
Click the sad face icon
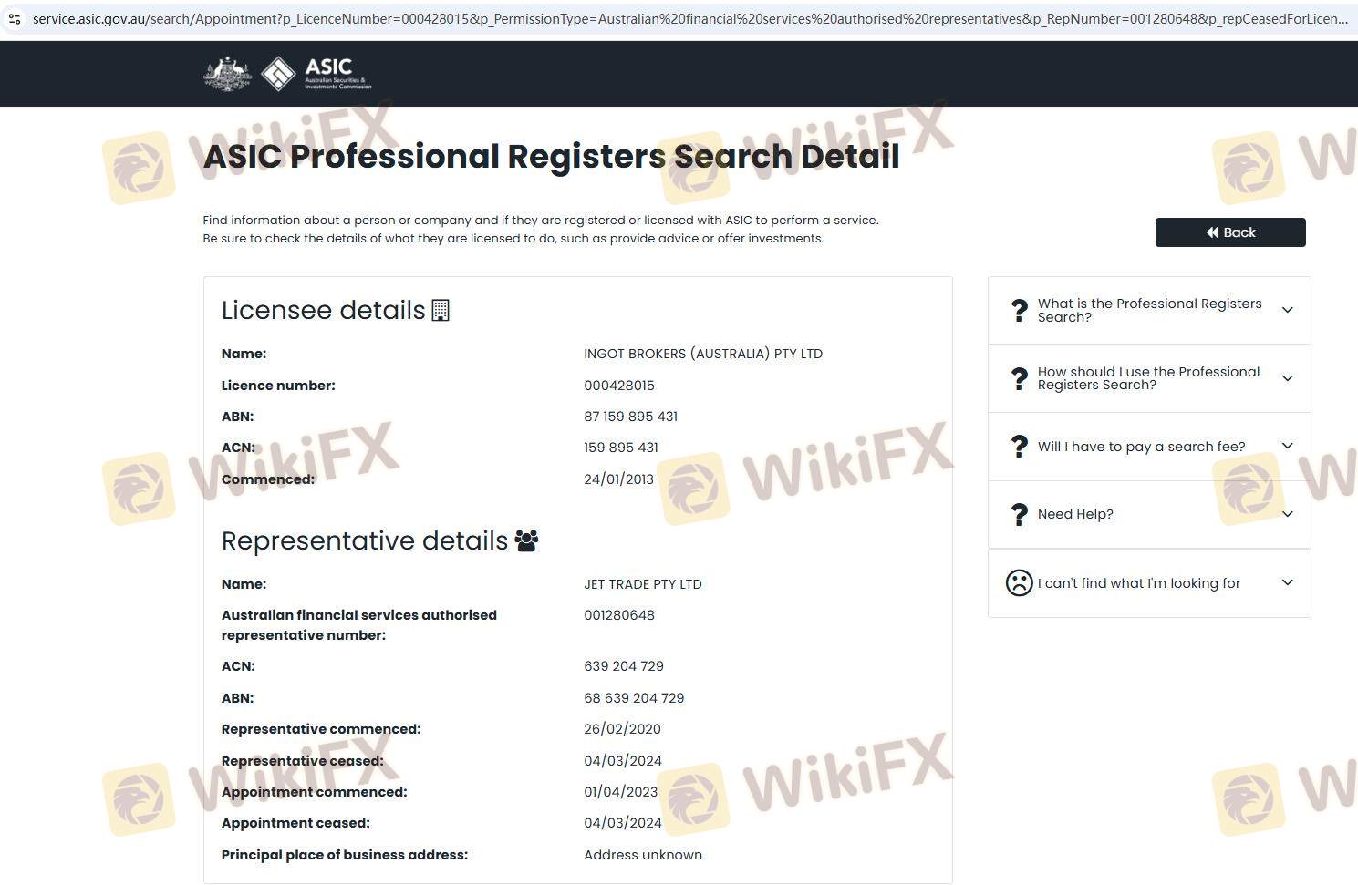[x=1019, y=583]
